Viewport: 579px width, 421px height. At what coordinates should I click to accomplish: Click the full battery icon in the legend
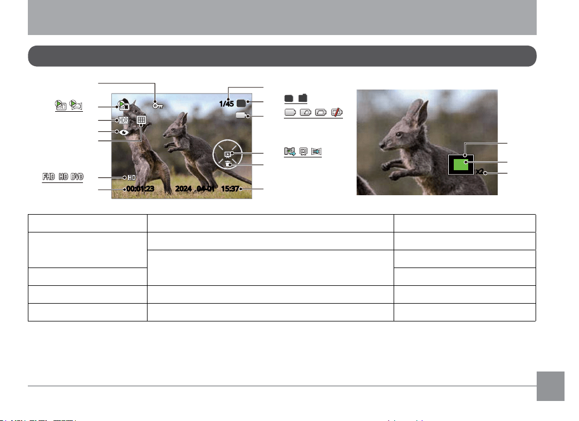pos(290,112)
